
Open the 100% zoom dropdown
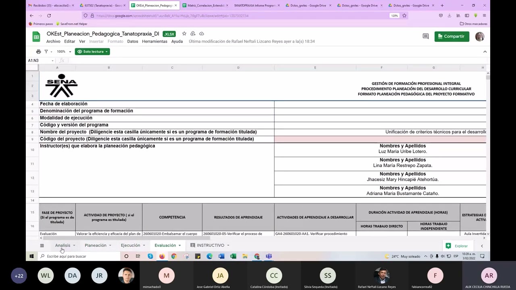point(64,52)
